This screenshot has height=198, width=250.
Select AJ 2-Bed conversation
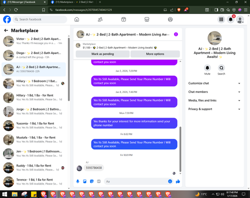(34, 69)
